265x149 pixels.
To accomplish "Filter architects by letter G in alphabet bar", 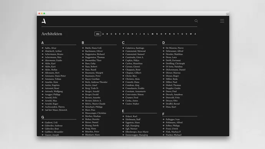I will 128,34.
